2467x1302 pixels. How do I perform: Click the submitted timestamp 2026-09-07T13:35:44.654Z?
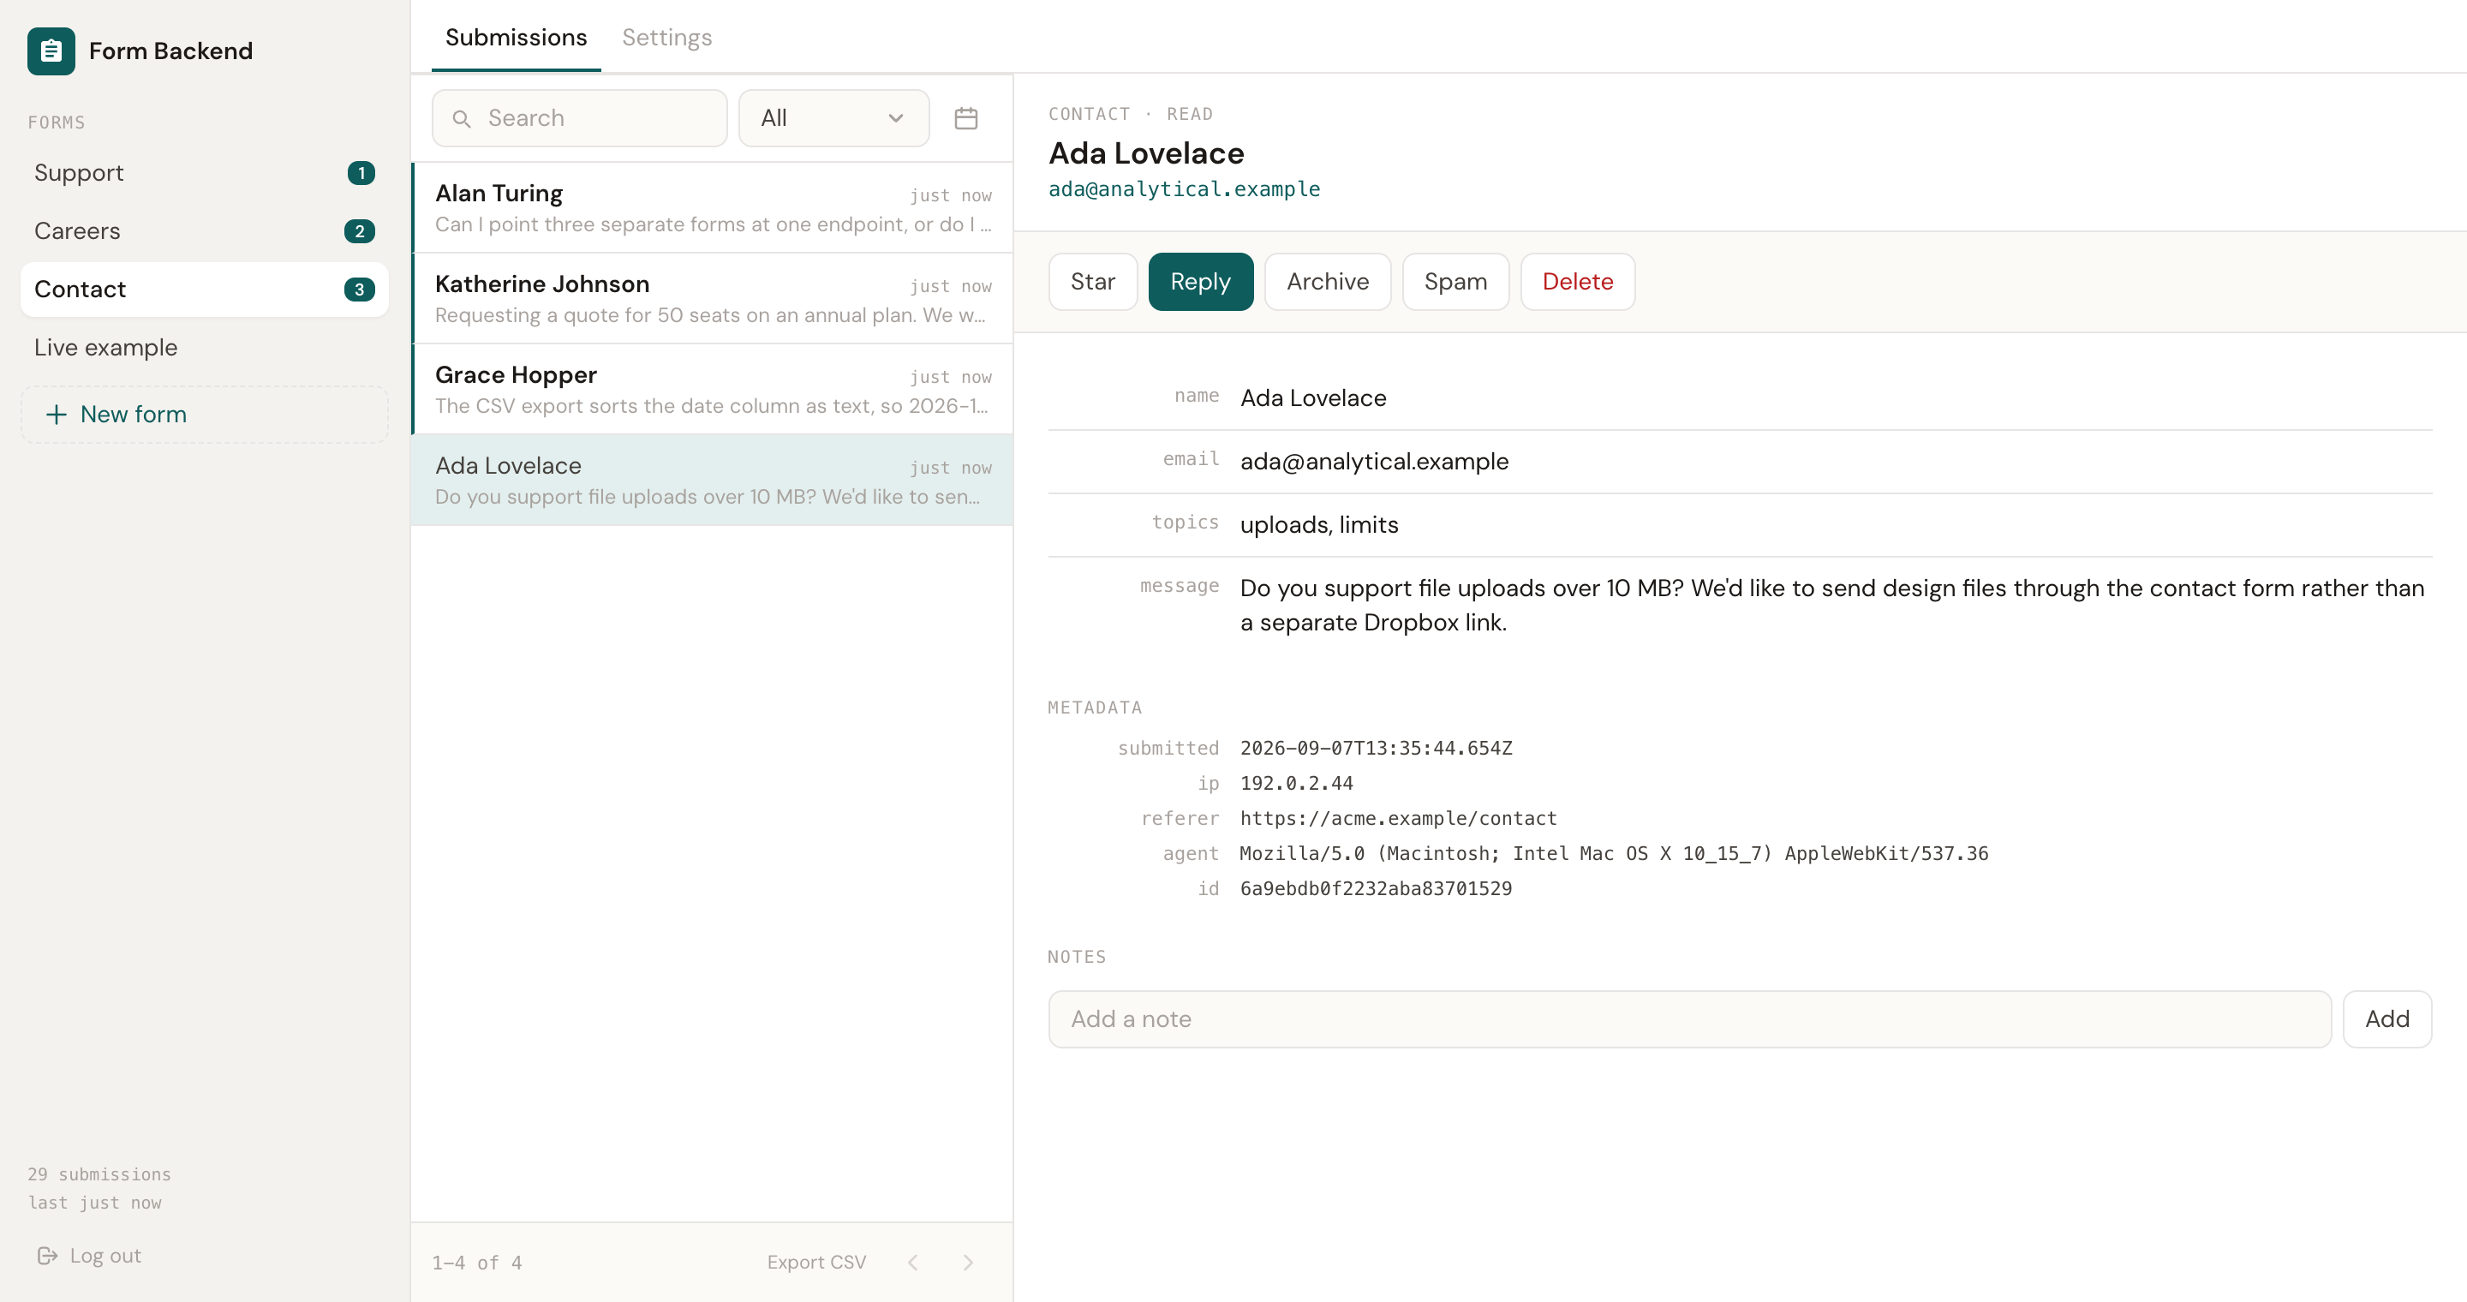1377,748
